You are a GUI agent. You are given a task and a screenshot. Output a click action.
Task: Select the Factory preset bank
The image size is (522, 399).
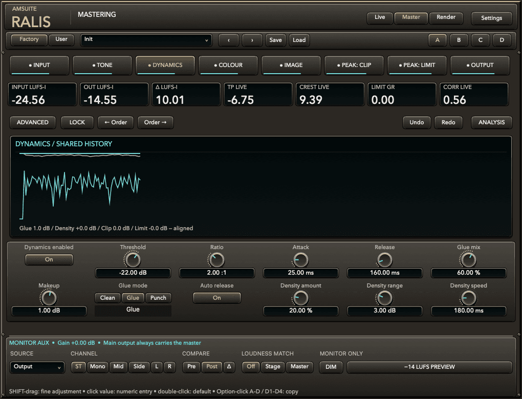click(29, 39)
